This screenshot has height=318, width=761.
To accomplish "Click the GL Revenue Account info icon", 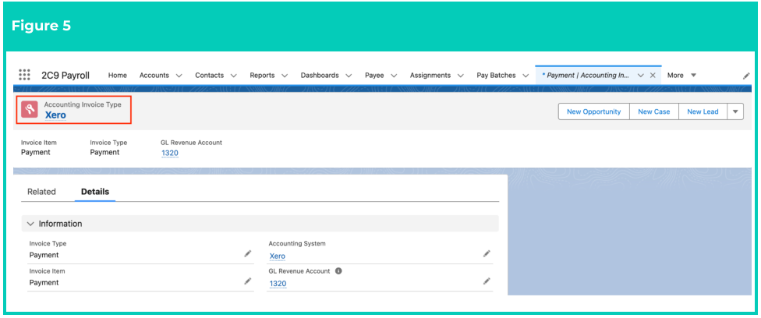I will (338, 271).
